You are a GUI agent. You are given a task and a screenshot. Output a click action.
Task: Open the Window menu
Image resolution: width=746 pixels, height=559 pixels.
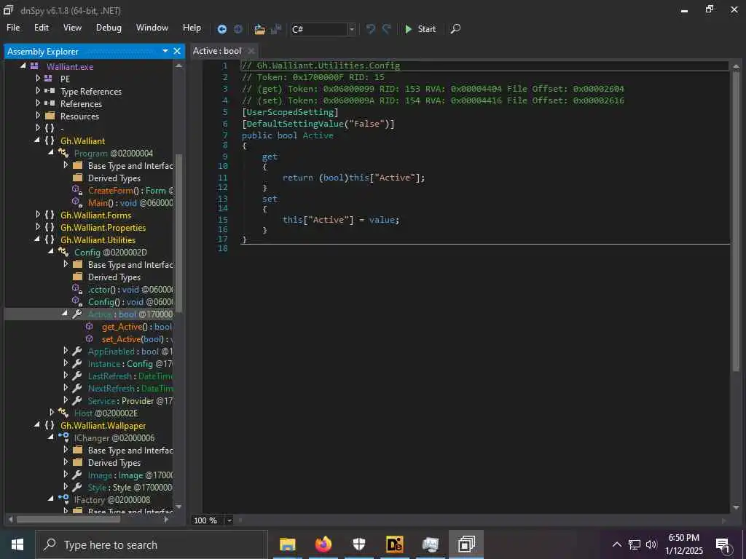click(152, 28)
